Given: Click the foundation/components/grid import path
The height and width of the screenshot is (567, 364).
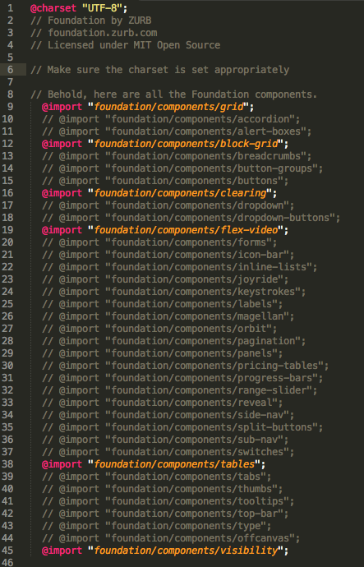Looking at the screenshot, I should tap(168, 107).
